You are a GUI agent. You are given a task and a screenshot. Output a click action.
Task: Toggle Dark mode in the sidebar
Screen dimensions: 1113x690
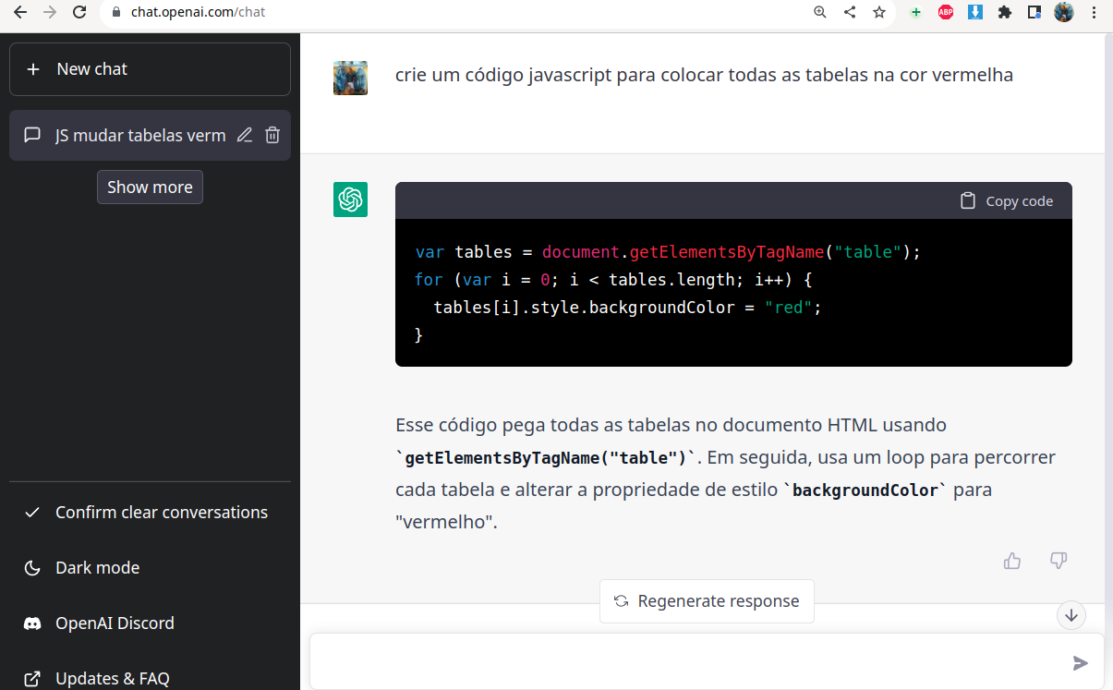point(97,568)
